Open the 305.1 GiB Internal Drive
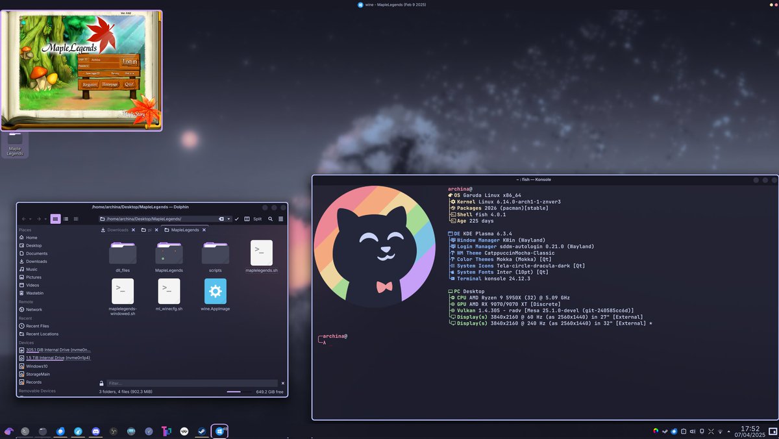Viewport: 779px width, 439px height. point(54,349)
